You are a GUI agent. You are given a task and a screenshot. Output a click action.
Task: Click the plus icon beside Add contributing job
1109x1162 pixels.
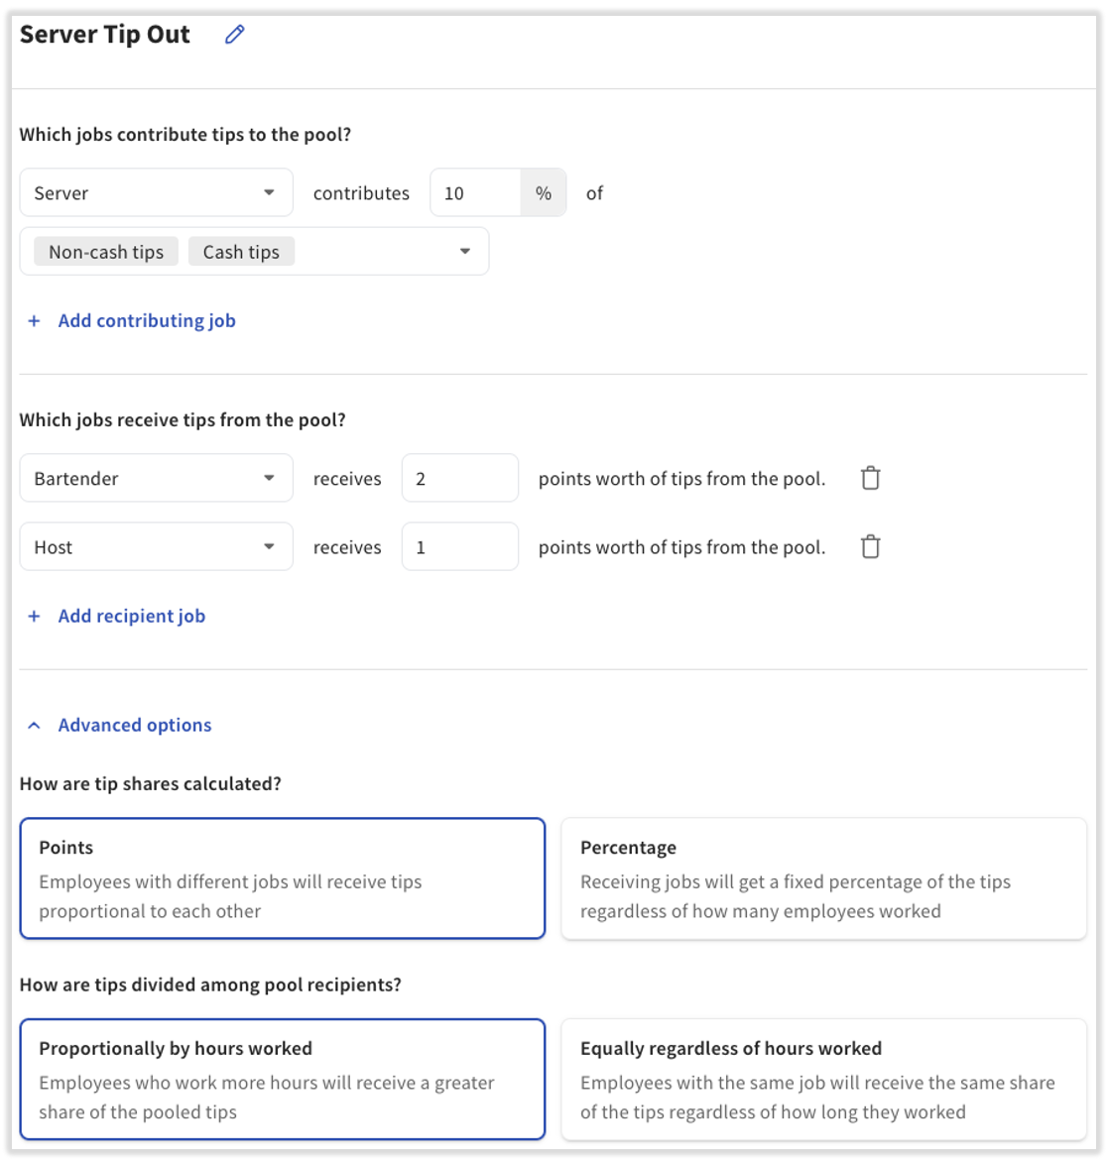33,320
